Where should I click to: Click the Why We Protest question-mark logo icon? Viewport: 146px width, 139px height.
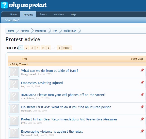coord(4,5)
